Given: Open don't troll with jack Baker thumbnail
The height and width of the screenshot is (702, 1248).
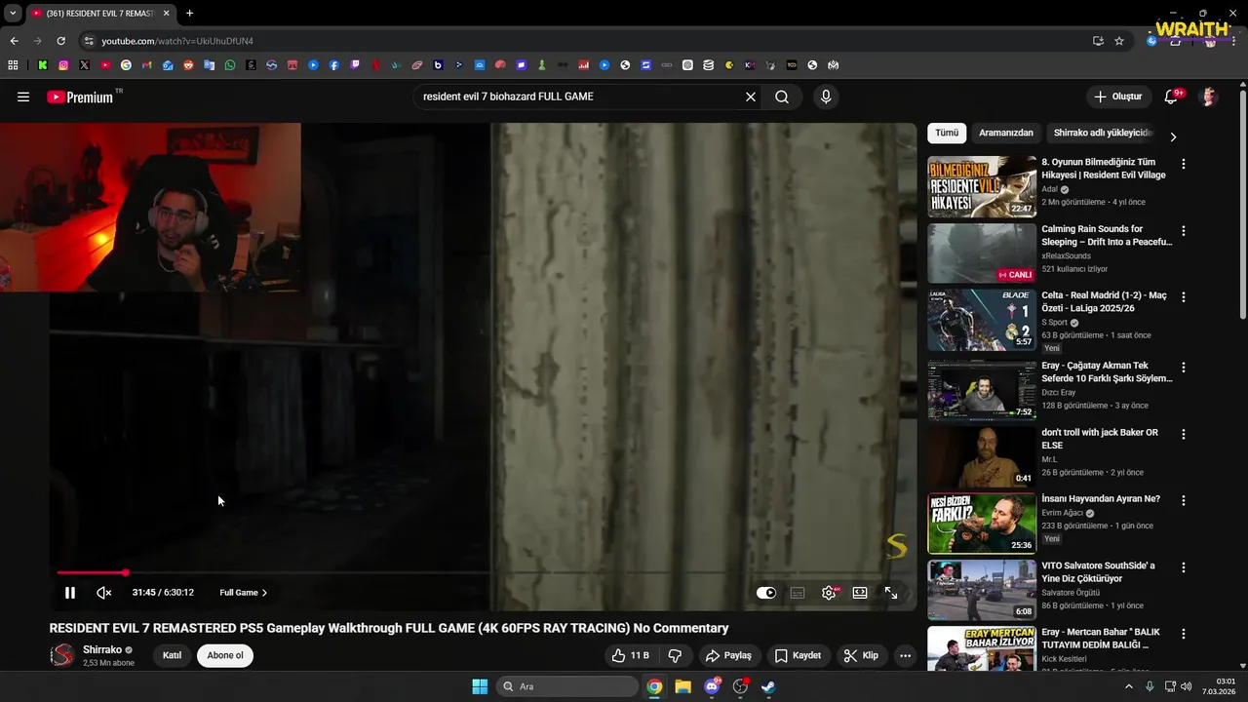Looking at the screenshot, I should tap(982, 456).
